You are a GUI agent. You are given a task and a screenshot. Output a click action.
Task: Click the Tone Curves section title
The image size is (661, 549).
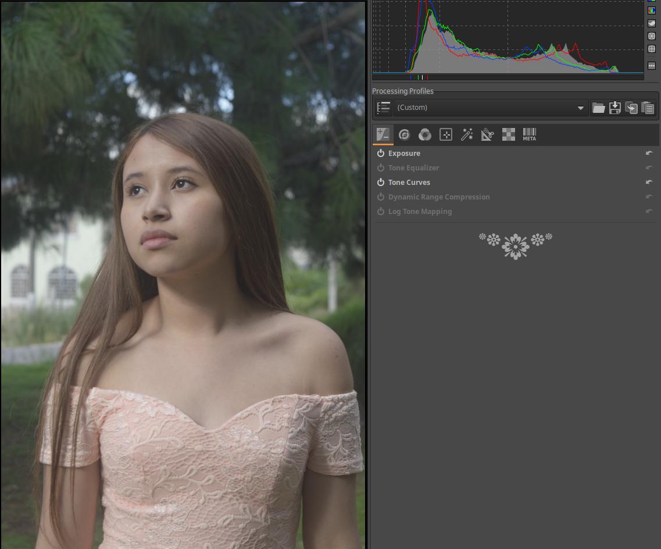click(409, 183)
